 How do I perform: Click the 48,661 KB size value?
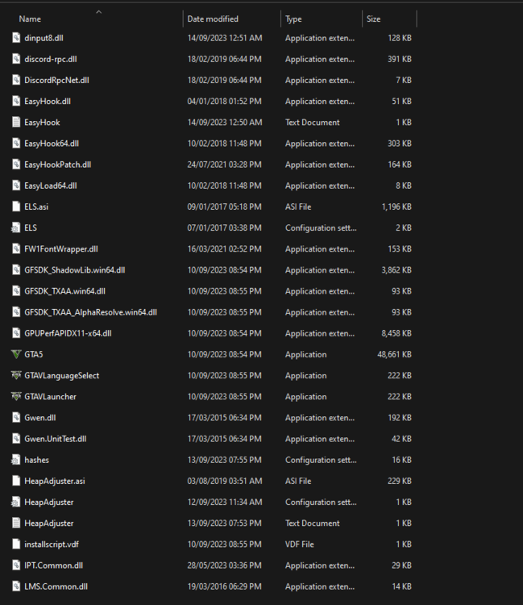(x=394, y=354)
